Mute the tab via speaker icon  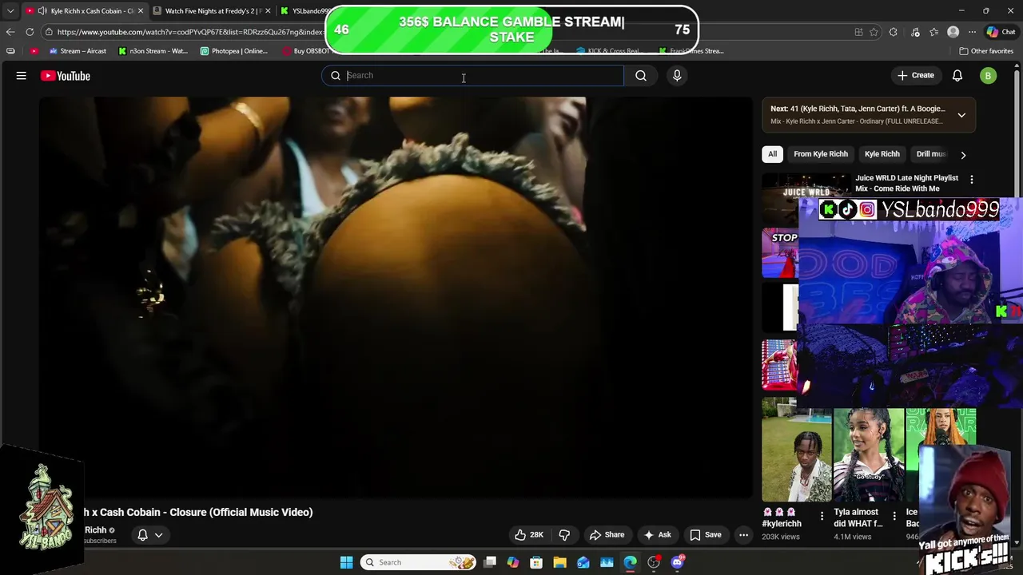coord(42,11)
